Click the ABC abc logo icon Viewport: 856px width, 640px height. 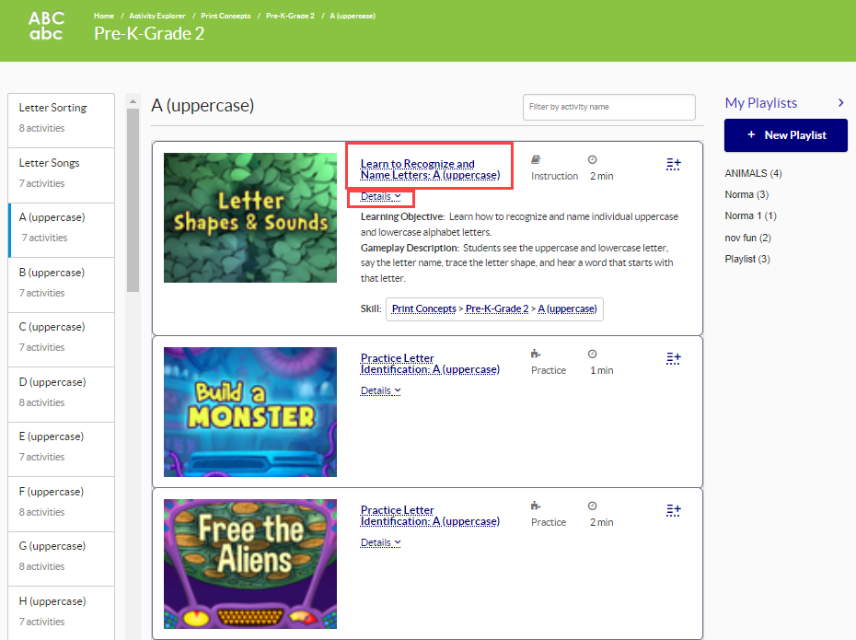click(x=47, y=26)
